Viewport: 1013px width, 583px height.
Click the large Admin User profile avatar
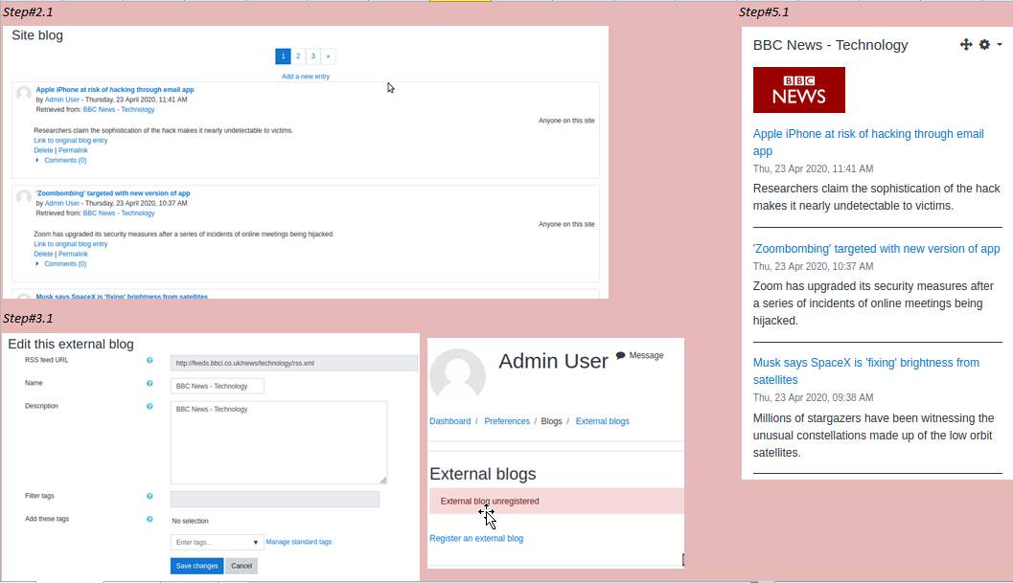pos(457,376)
